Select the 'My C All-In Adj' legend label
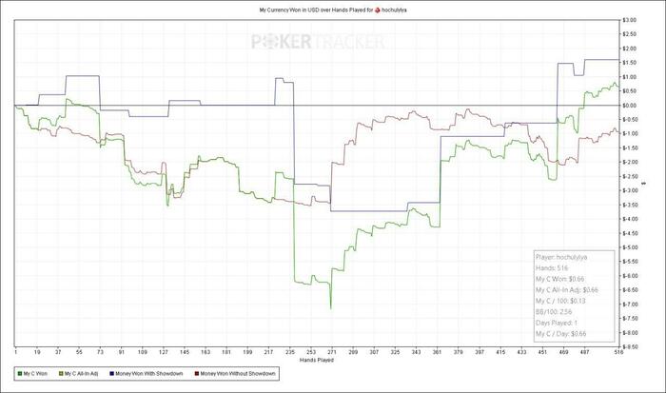Screen dimensions: 666x393 [x=81, y=374]
